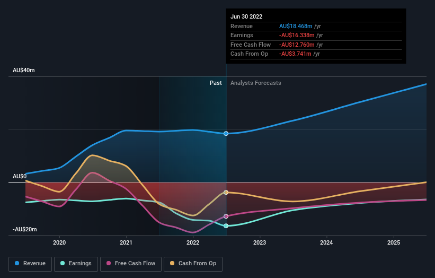435x278 pixels.
Task: Click the 2024 x-axis label
Action: coord(326,243)
